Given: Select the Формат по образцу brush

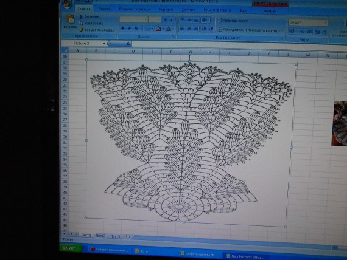Looking at the screenshot, I should click(81, 30).
